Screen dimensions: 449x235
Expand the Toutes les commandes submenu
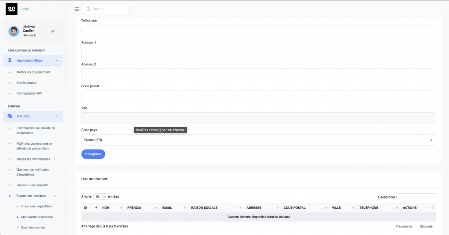(x=54, y=159)
